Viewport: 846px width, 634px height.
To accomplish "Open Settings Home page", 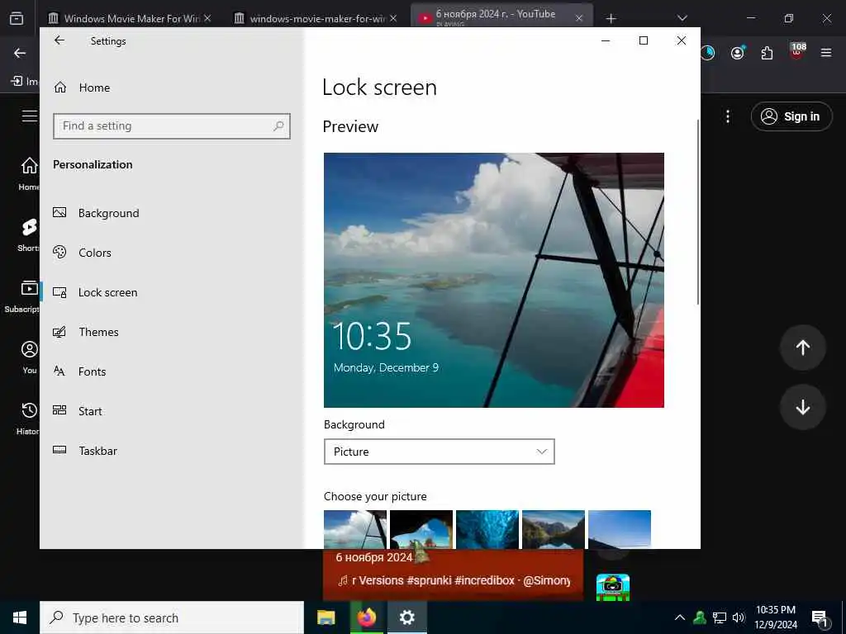I will tap(82, 88).
